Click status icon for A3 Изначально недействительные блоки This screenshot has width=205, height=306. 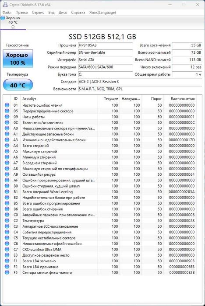click(x=7, y=140)
